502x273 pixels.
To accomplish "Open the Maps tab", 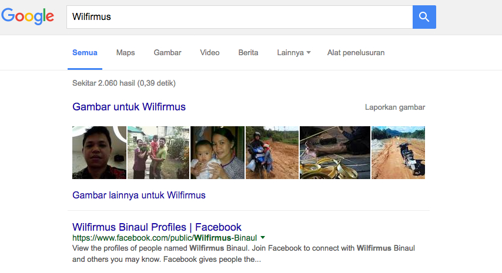I will (125, 53).
